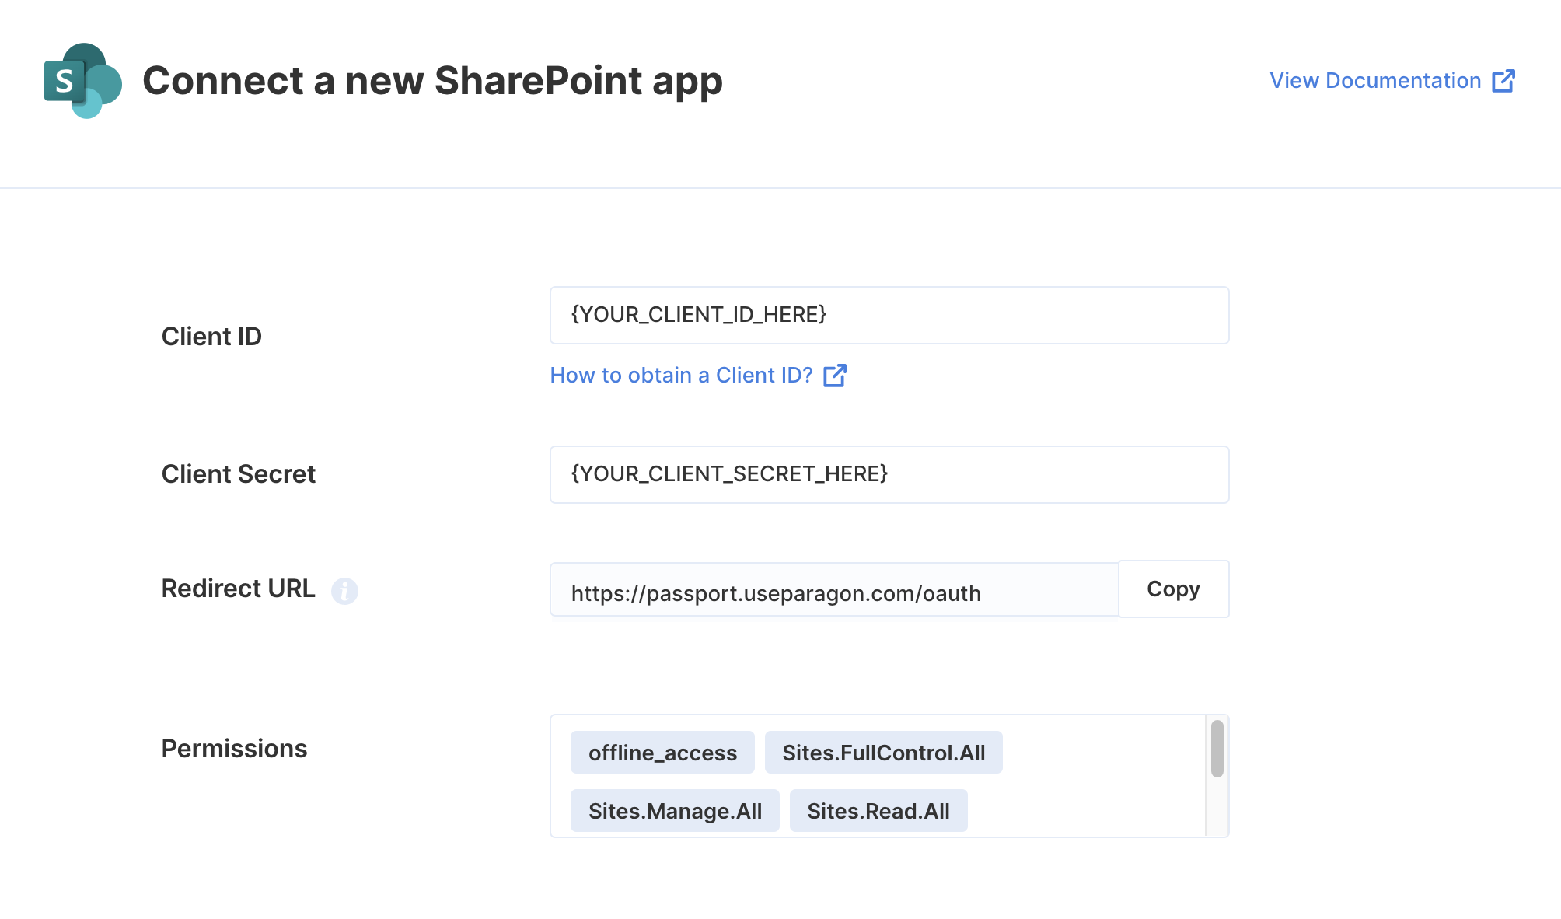Click the Permissions list scrollbar thumb
Viewport: 1561px width, 919px height.
[x=1217, y=749]
